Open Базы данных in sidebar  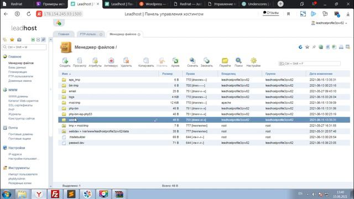(17, 67)
